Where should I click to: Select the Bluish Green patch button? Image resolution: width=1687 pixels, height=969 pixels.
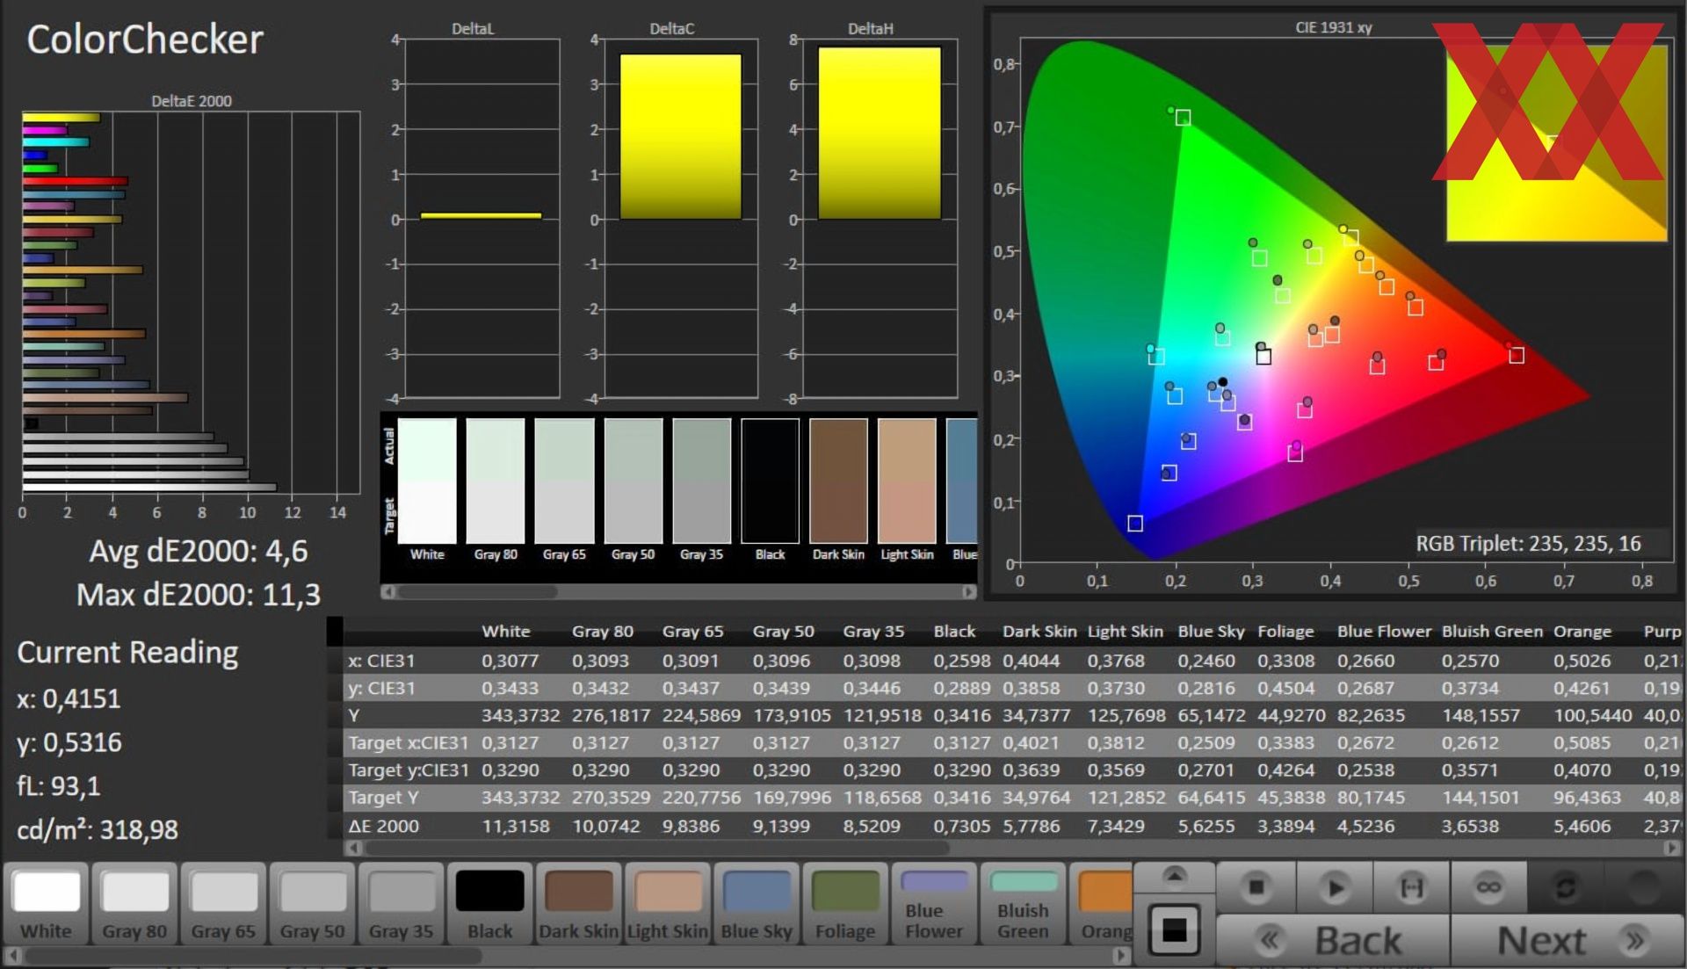point(1023,904)
